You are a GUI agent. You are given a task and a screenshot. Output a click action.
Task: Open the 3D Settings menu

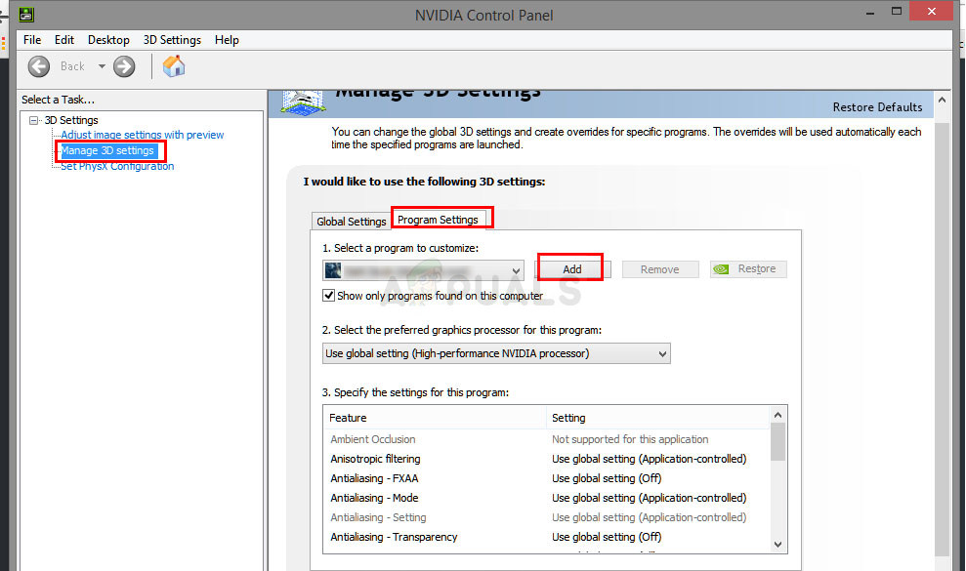coord(172,40)
